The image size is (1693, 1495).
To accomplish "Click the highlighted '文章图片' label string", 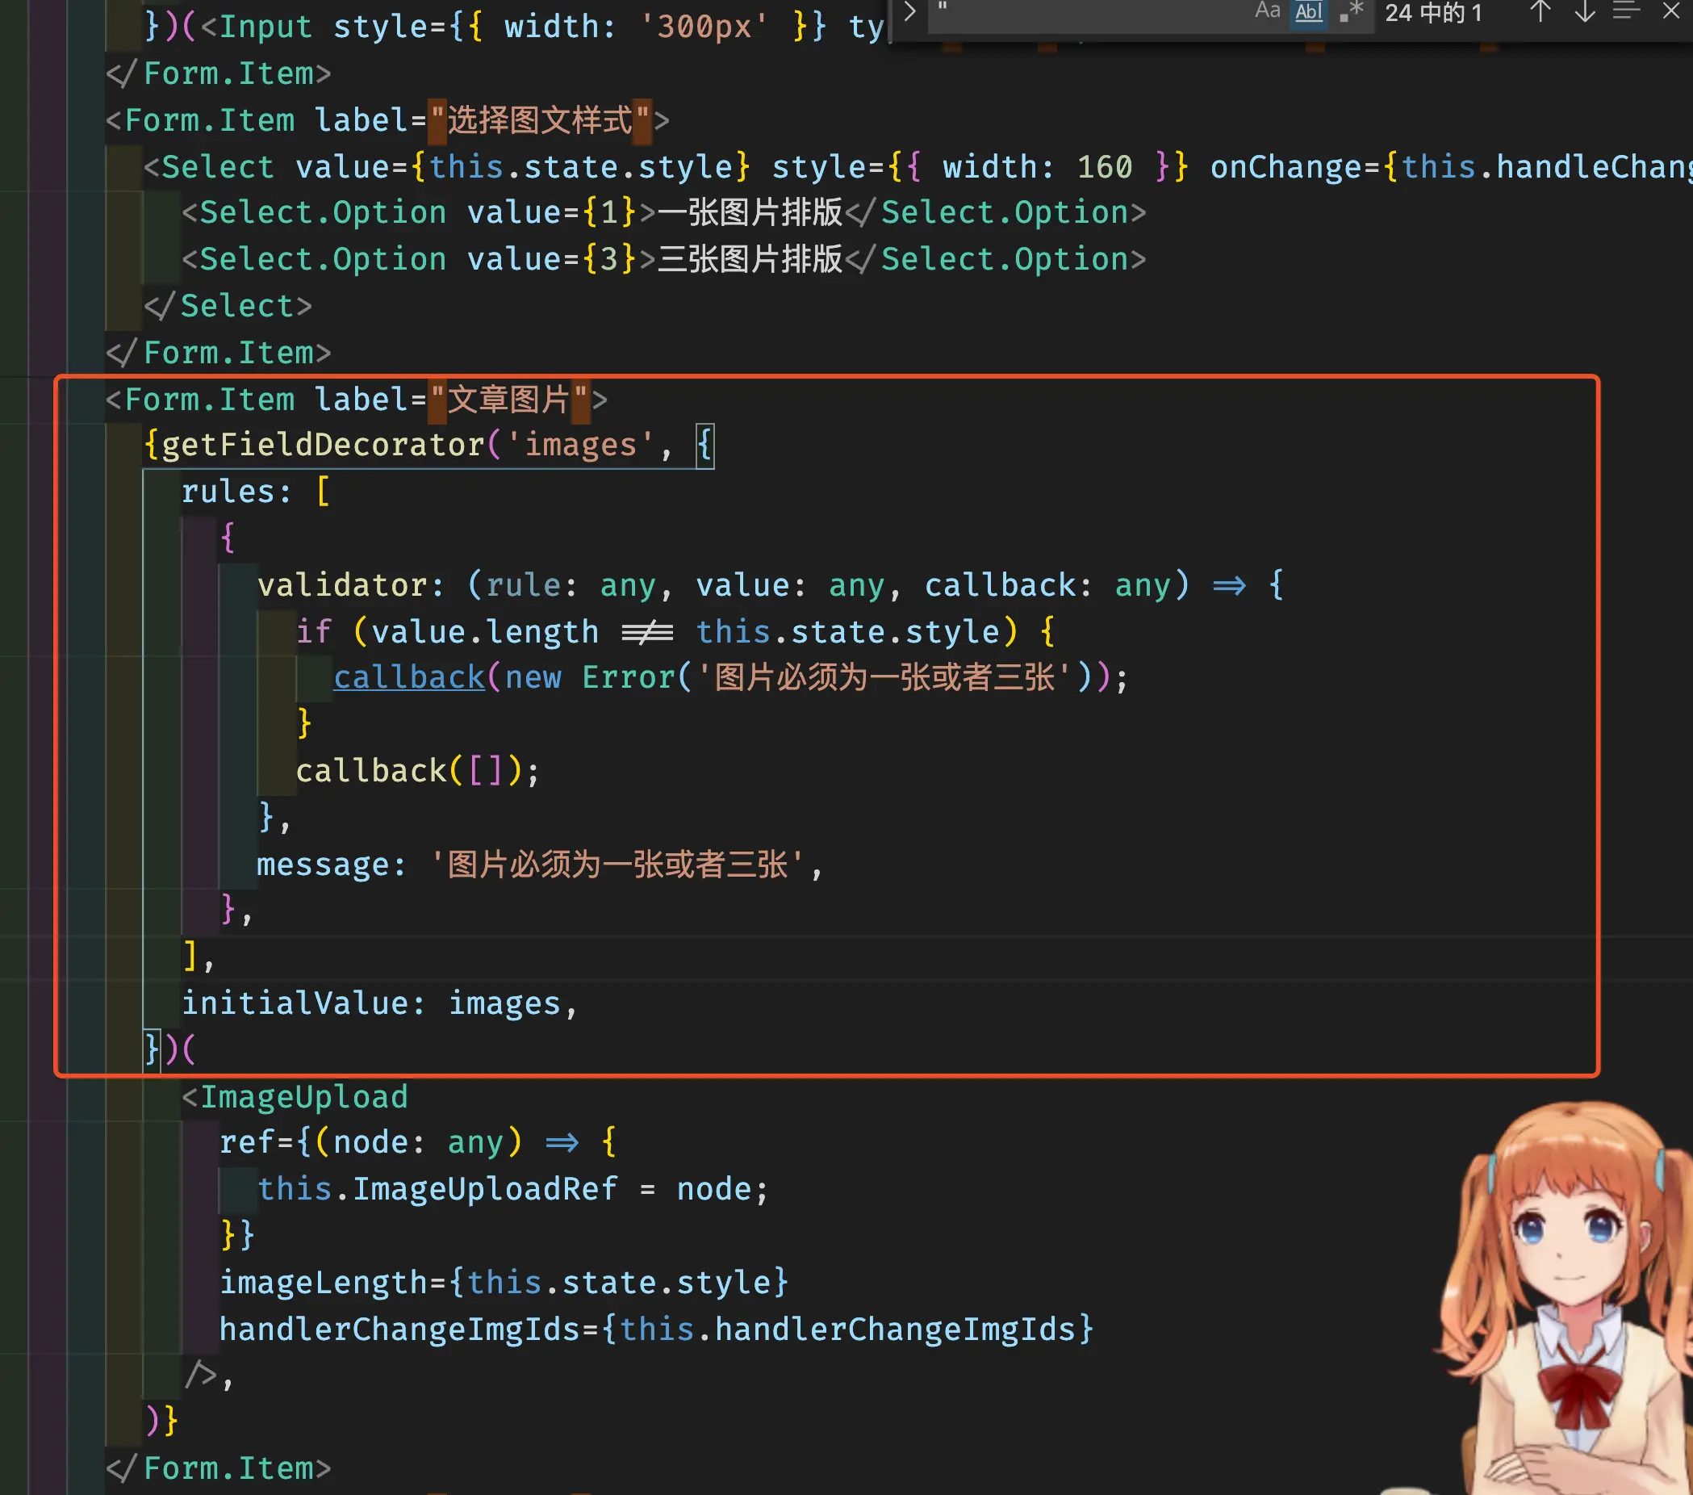I will (508, 400).
